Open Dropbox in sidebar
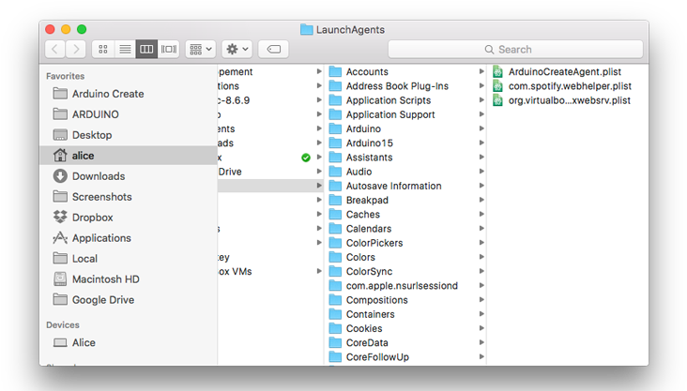Screen dimensions: 687x391 click(129, 218)
